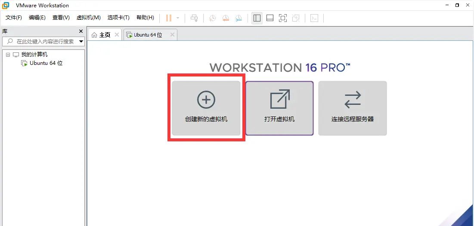Open the 选项卡(T) menu
The height and width of the screenshot is (226, 474).
(x=118, y=18)
